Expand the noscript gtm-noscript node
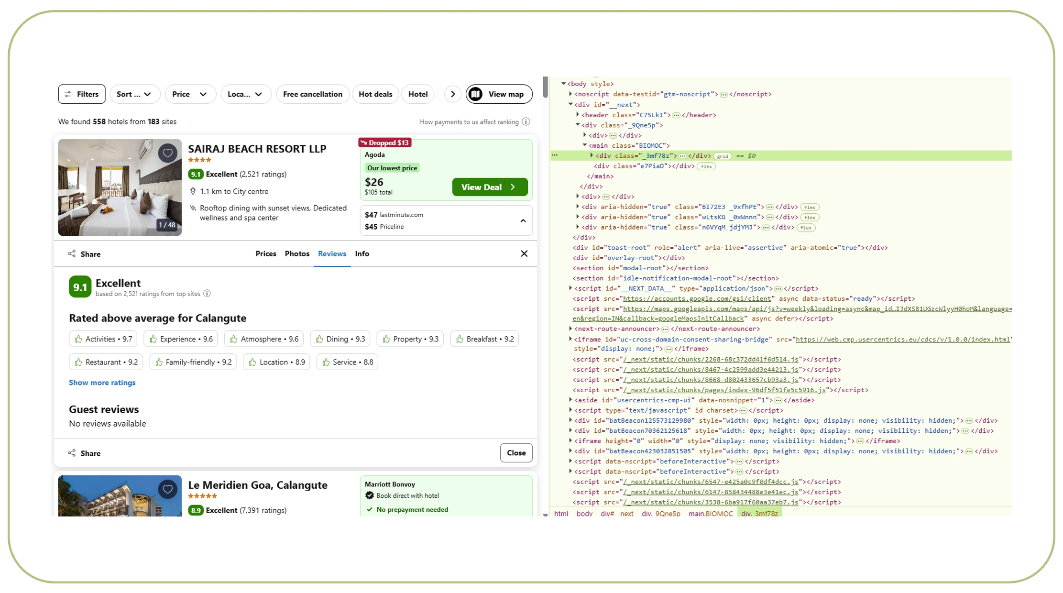The width and height of the screenshot is (1063, 593). pos(570,94)
